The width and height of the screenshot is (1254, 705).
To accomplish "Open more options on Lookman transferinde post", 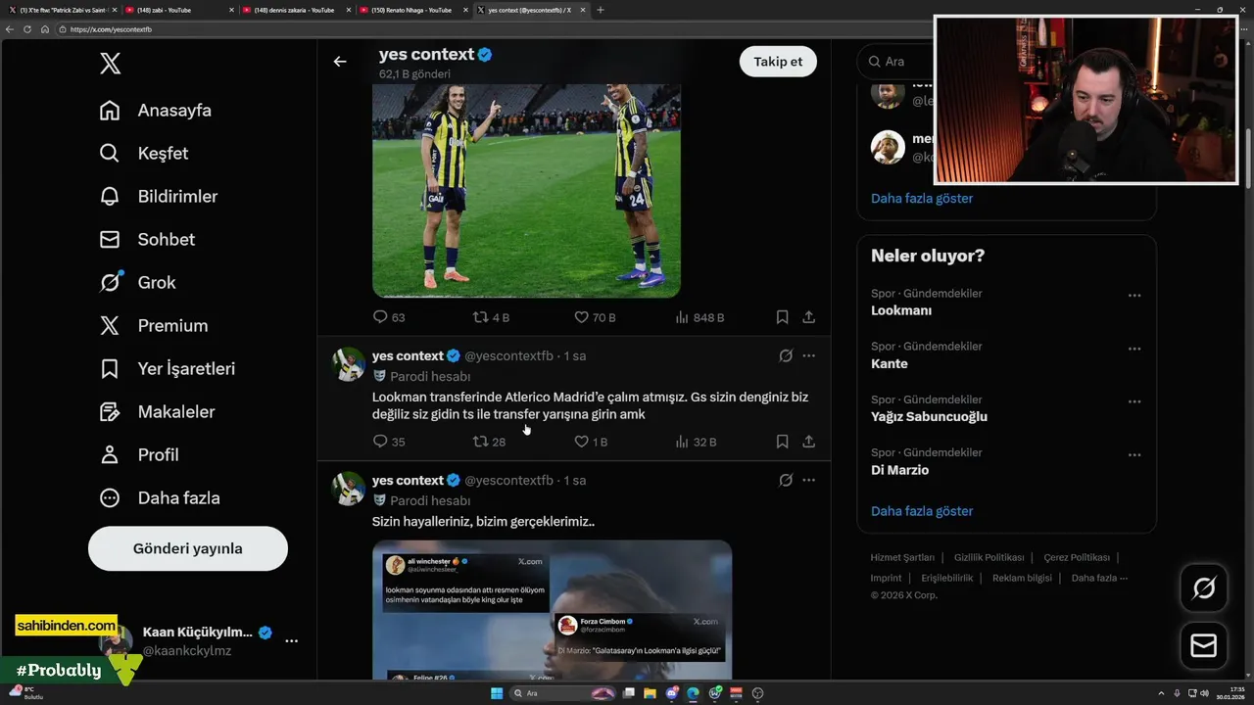I will pyautogui.click(x=808, y=356).
